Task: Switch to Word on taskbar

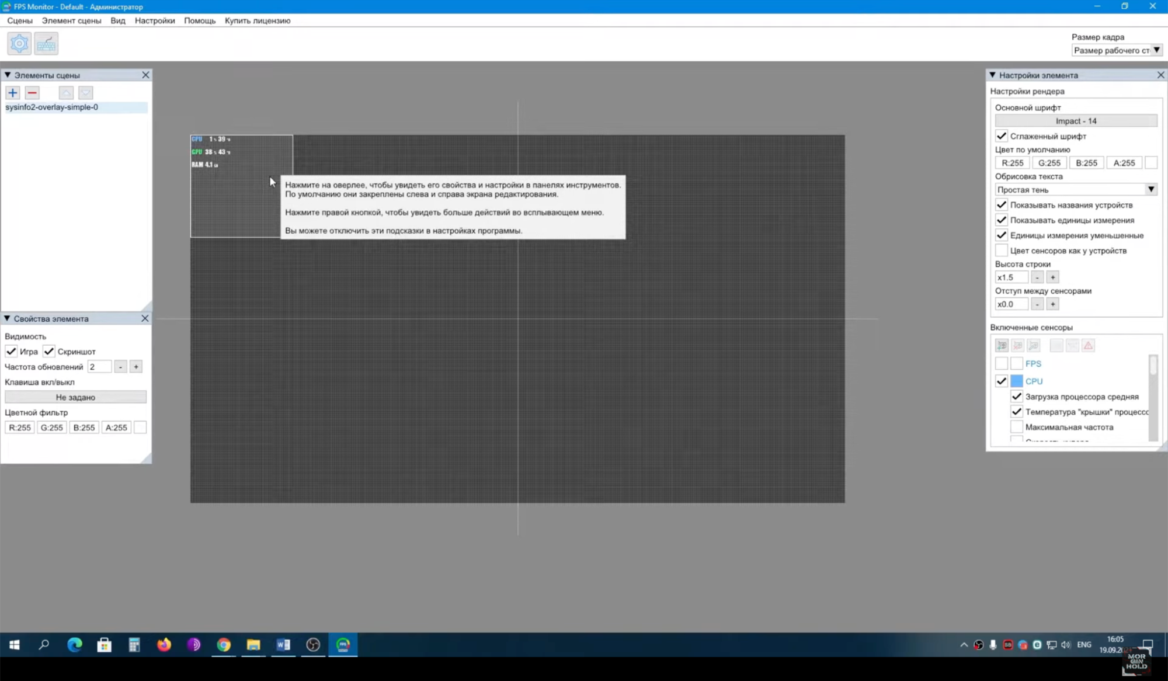Action: pos(283,645)
